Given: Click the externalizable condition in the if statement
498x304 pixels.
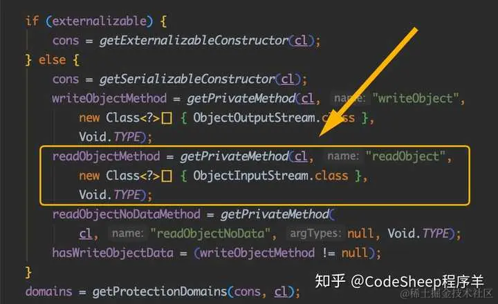Looking at the screenshot, I should (x=100, y=21).
